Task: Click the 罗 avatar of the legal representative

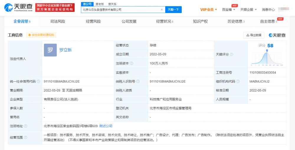Action: click(x=50, y=50)
